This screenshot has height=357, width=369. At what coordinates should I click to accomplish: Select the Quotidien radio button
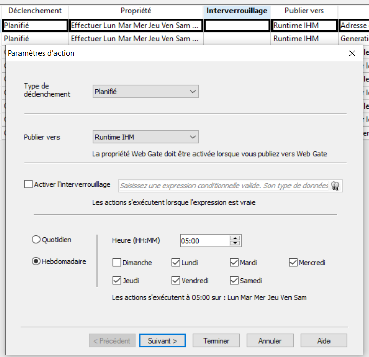pos(36,239)
